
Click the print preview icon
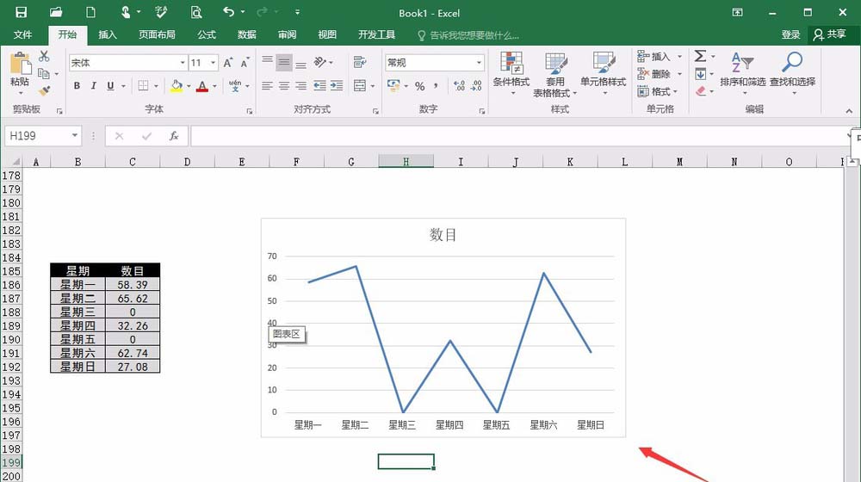pos(196,12)
